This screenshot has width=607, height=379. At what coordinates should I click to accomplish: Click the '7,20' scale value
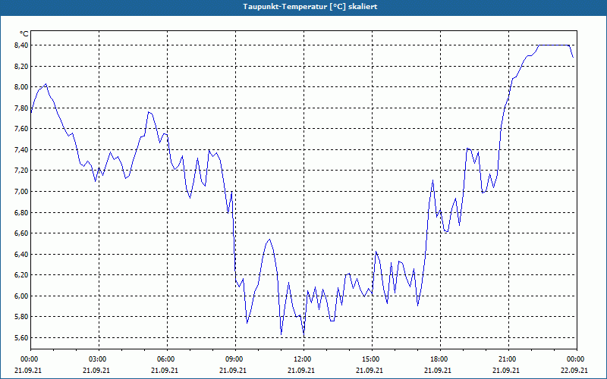pyautogui.click(x=22, y=171)
